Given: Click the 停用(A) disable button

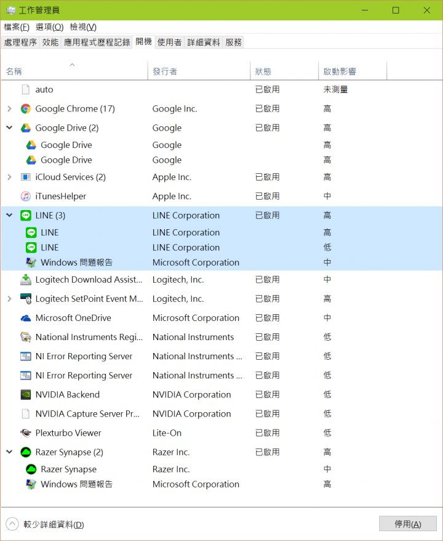Looking at the screenshot, I should (408, 524).
